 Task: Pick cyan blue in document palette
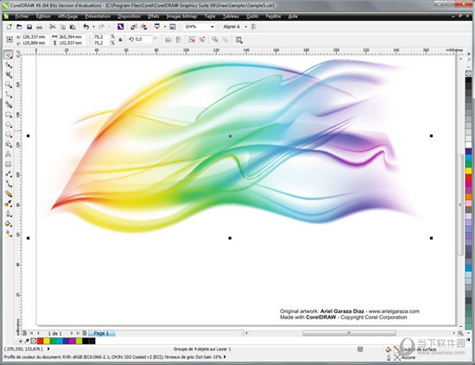coord(60,341)
